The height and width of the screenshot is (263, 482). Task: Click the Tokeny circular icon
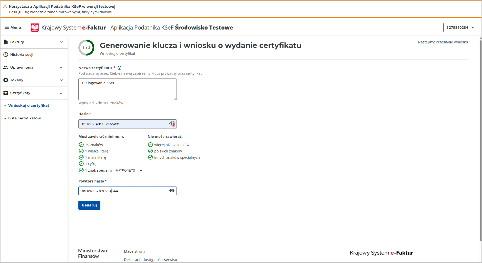(x=6, y=80)
